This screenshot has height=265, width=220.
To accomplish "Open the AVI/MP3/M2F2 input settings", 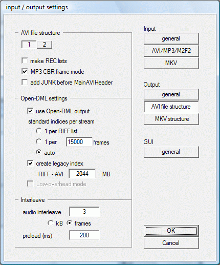I will coord(171,51).
